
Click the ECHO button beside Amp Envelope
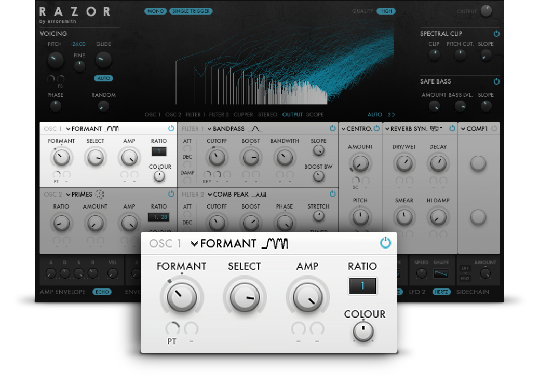(102, 292)
